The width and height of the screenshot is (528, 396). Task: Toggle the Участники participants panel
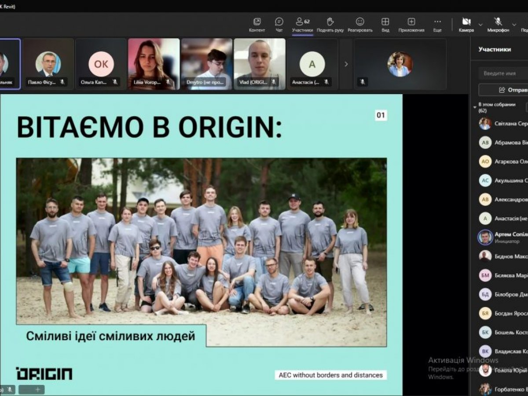pos(302,25)
